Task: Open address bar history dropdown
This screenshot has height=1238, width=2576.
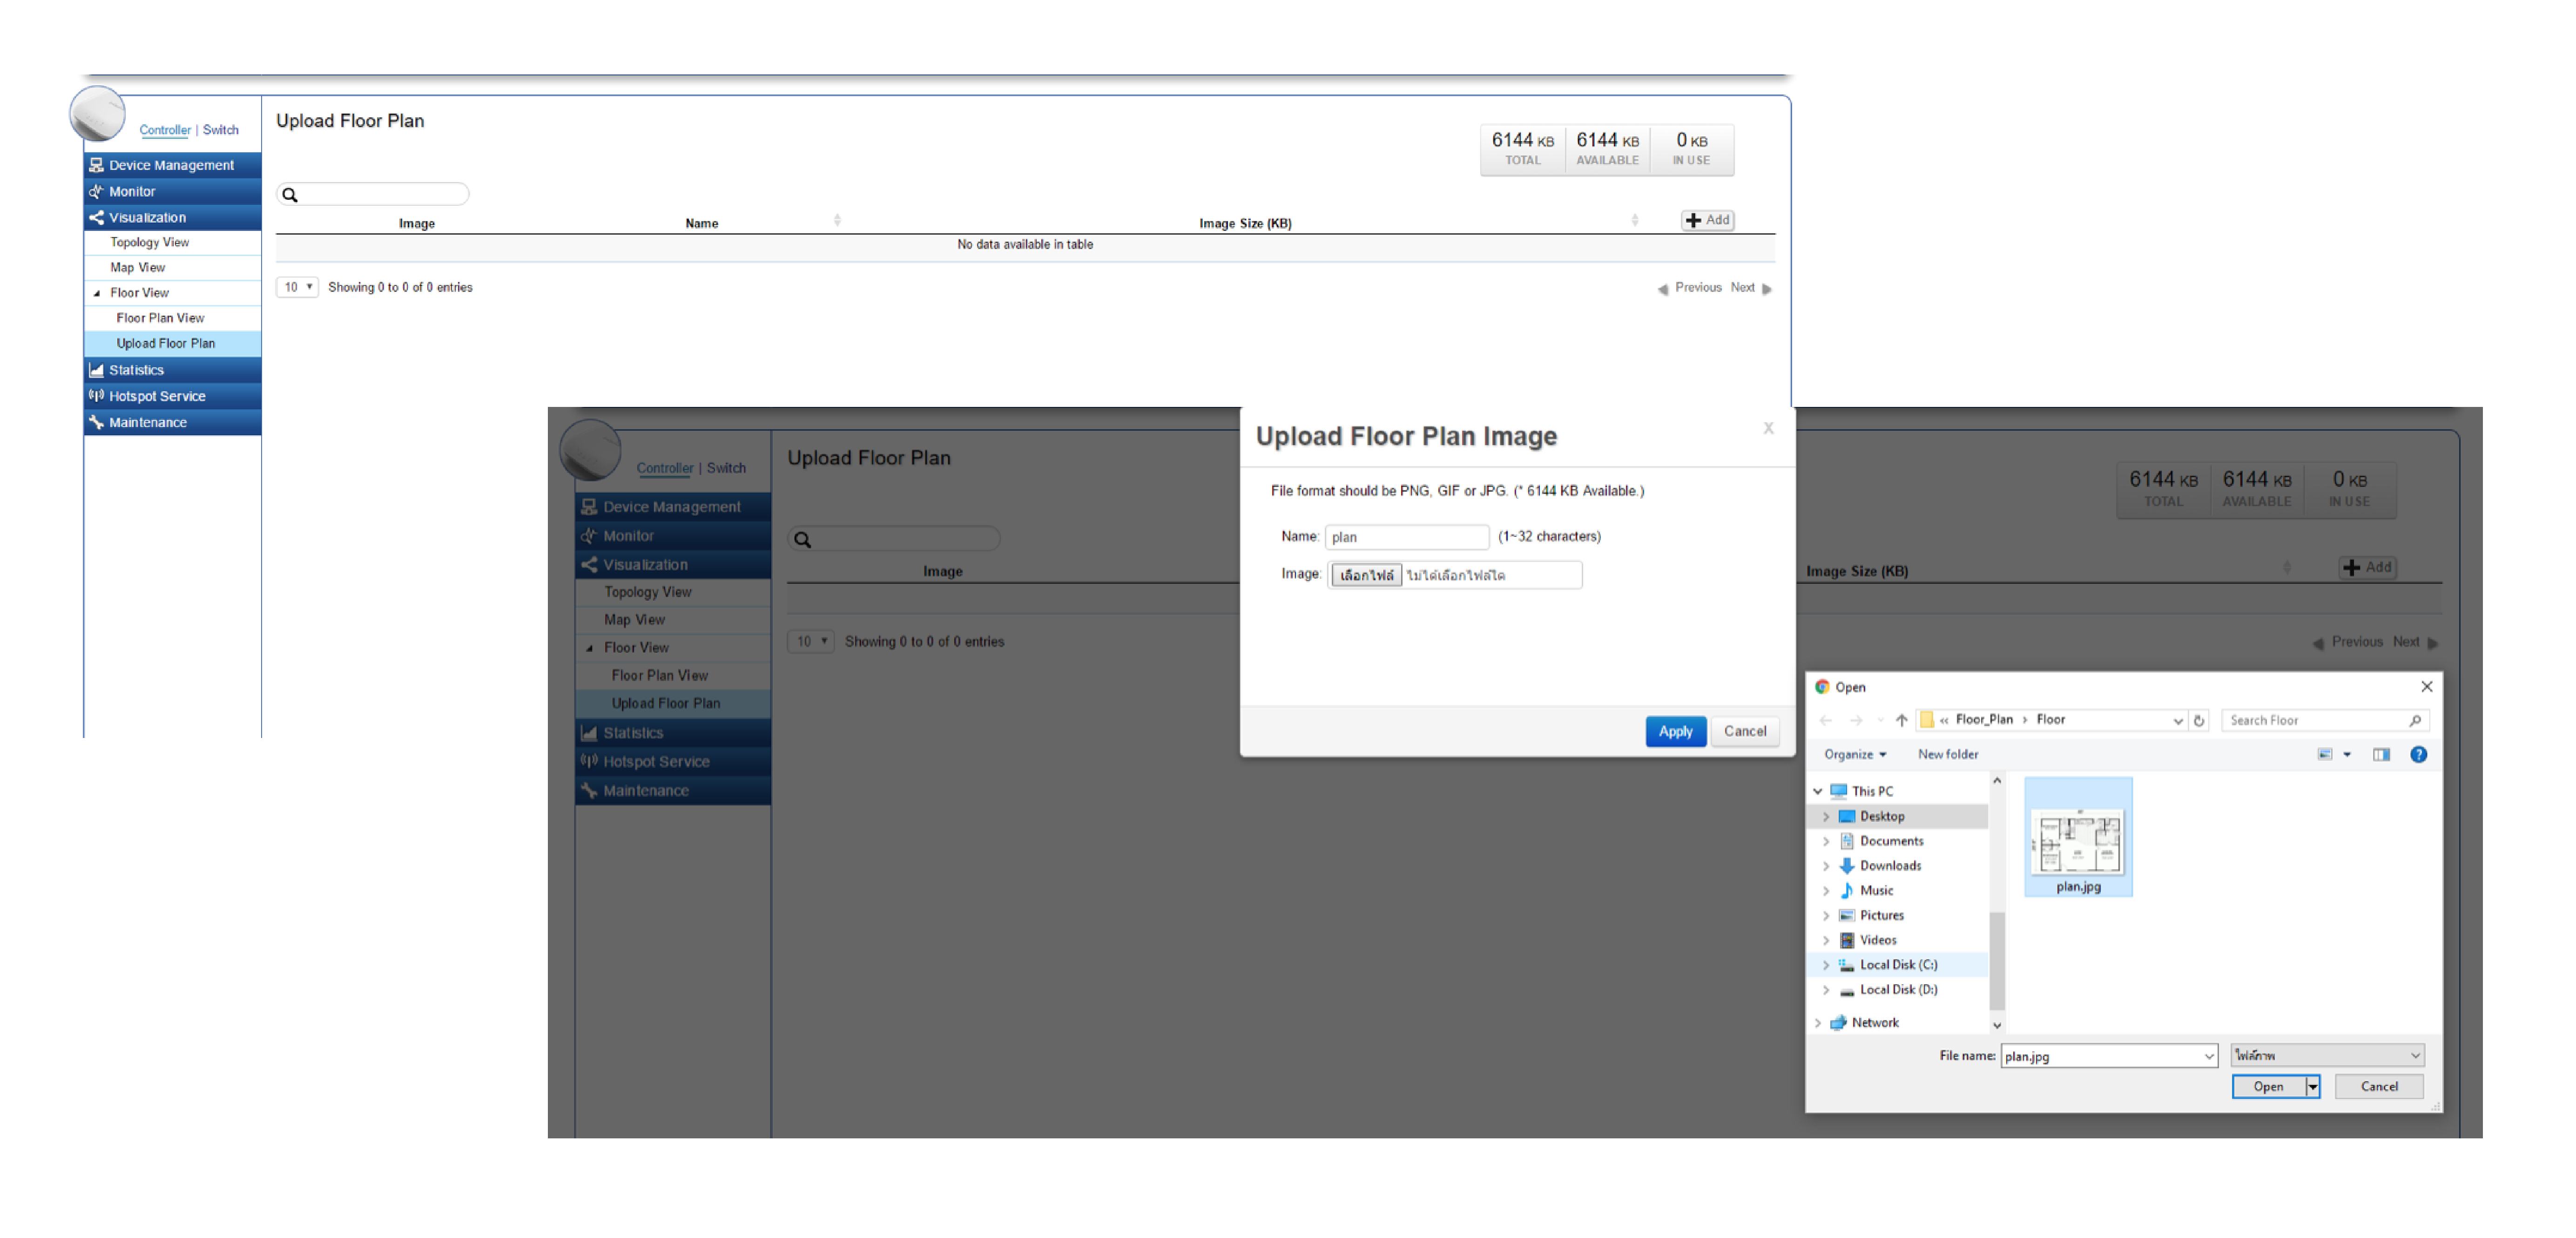Action: click(2177, 721)
